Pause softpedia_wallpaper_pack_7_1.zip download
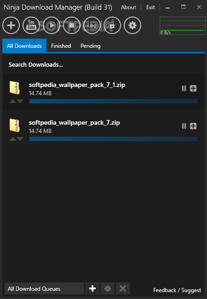This screenshot has height=299, width=207. point(184,88)
